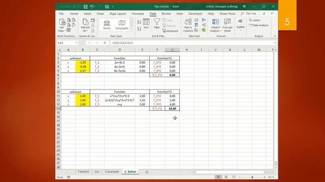Image resolution: width=325 pixels, height=182 pixels.
Task: Expand the formula bar with chevron
Action: click(x=275, y=42)
